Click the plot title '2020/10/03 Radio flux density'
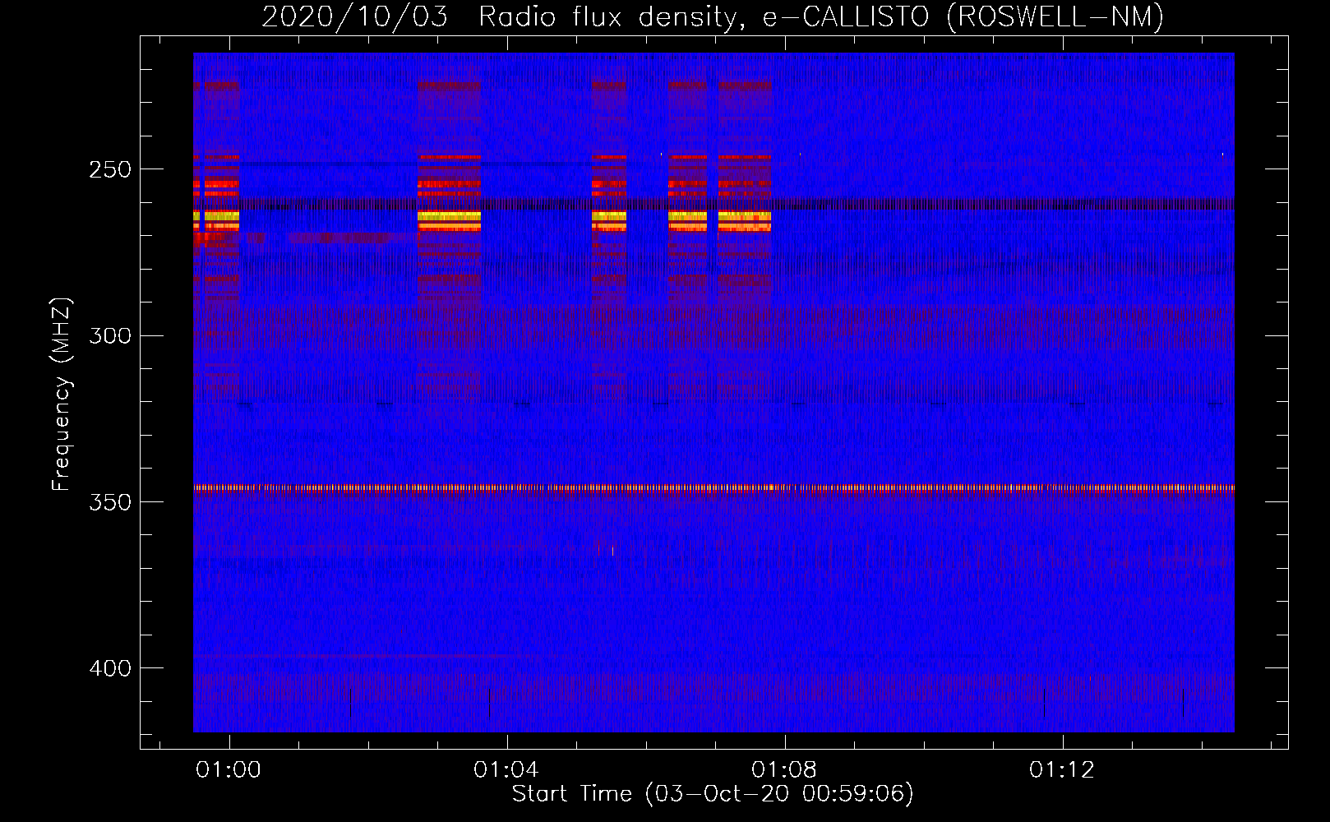This screenshot has width=1330, height=822. (713, 16)
